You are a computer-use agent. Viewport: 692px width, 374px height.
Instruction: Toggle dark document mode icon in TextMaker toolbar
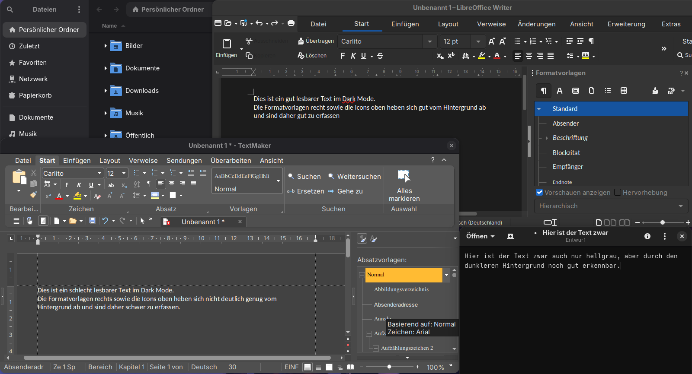(x=43, y=221)
